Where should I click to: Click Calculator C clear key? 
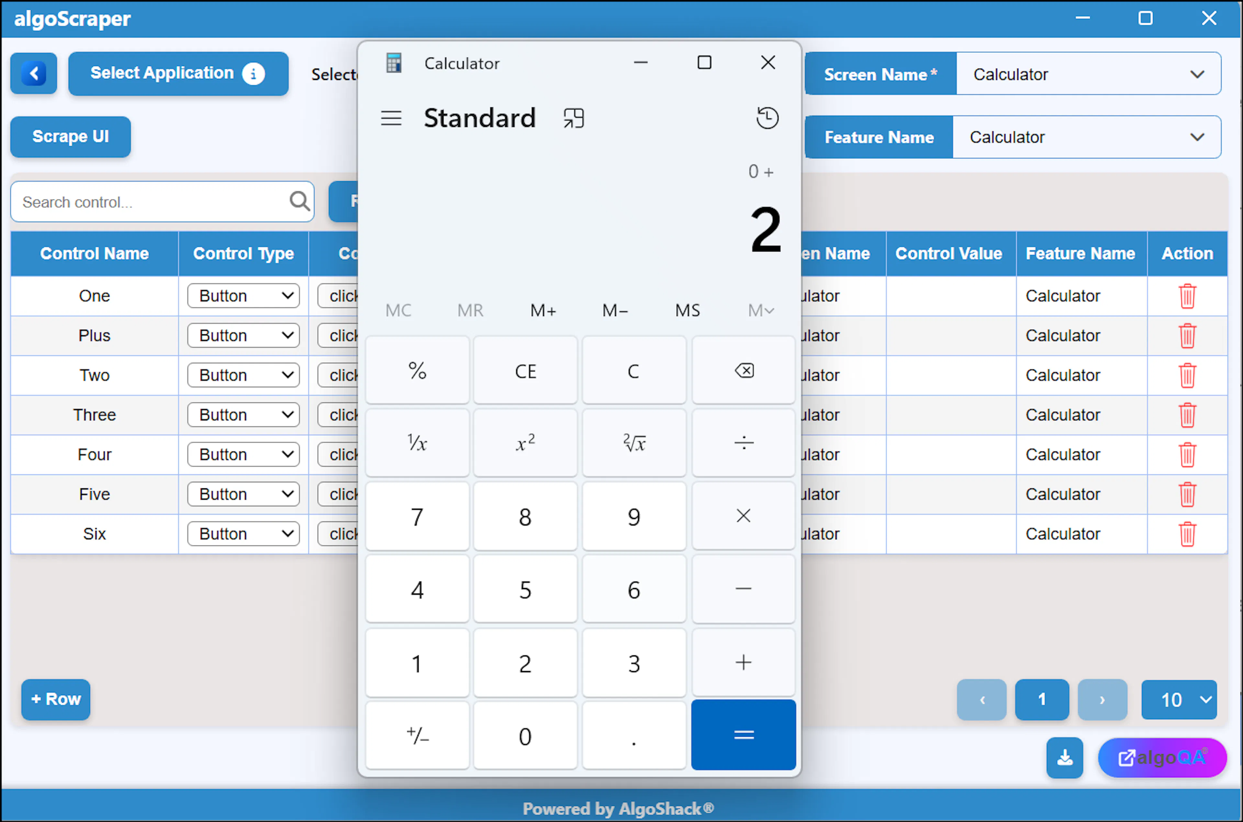[x=634, y=371]
